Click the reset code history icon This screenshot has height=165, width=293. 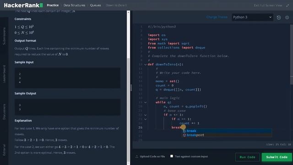279,17
